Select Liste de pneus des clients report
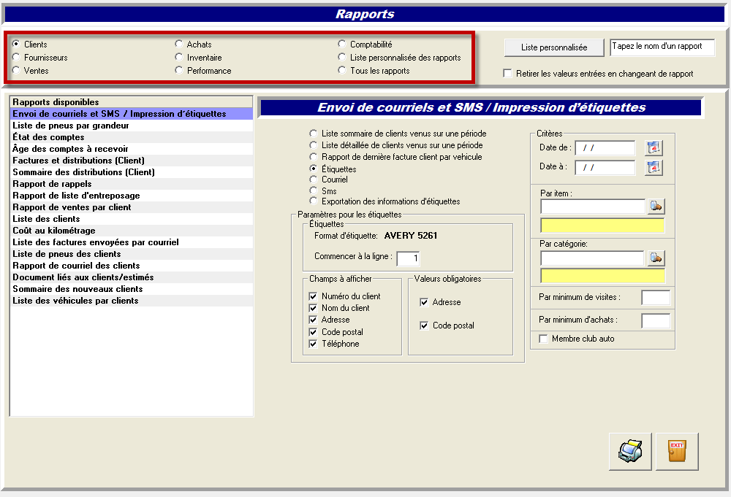This screenshot has height=497, width=731. coord(132,254)
